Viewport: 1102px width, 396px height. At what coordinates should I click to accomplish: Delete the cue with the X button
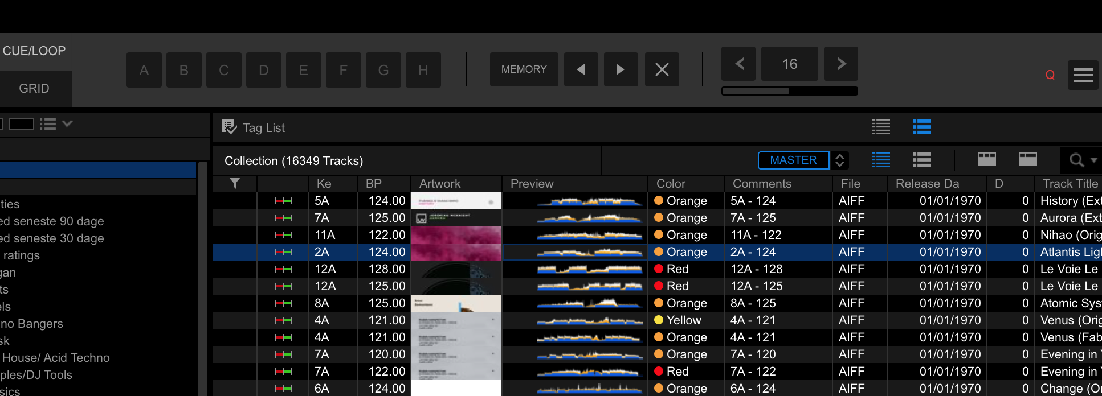coord(662,69)
